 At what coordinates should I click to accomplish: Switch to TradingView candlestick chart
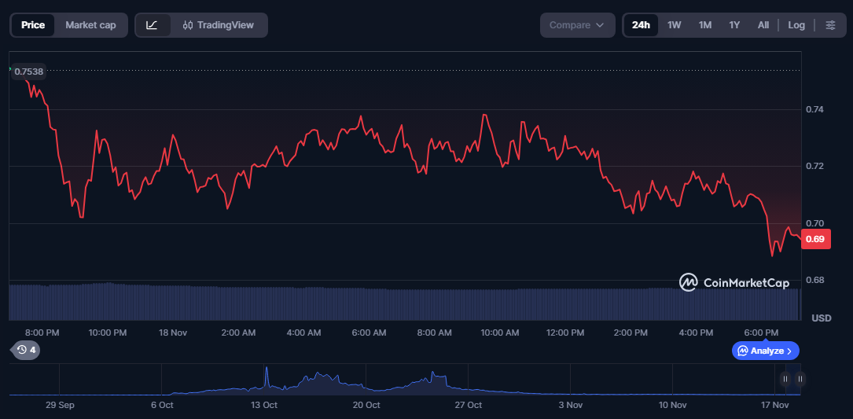pos(218,25)
